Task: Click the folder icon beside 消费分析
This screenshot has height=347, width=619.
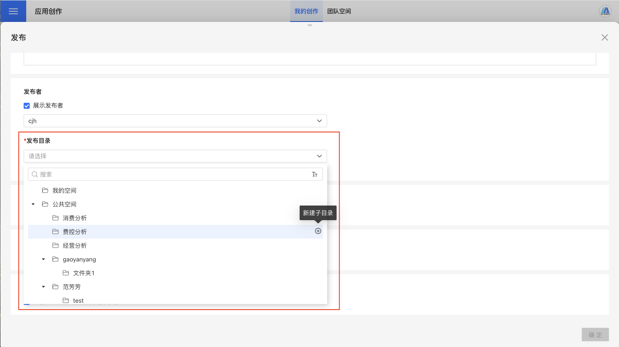Action: tap(55, 218)
